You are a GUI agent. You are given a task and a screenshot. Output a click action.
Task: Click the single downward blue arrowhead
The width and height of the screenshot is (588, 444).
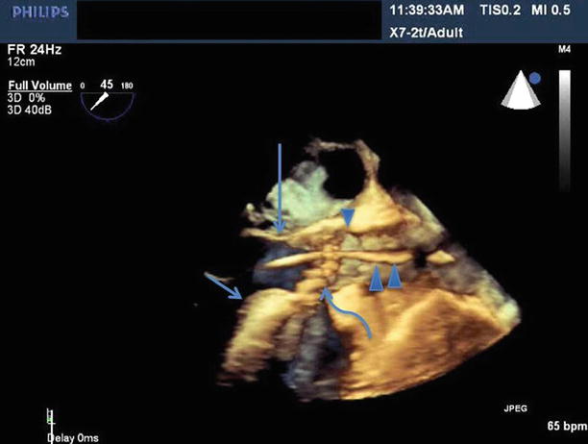coord(348,219)
